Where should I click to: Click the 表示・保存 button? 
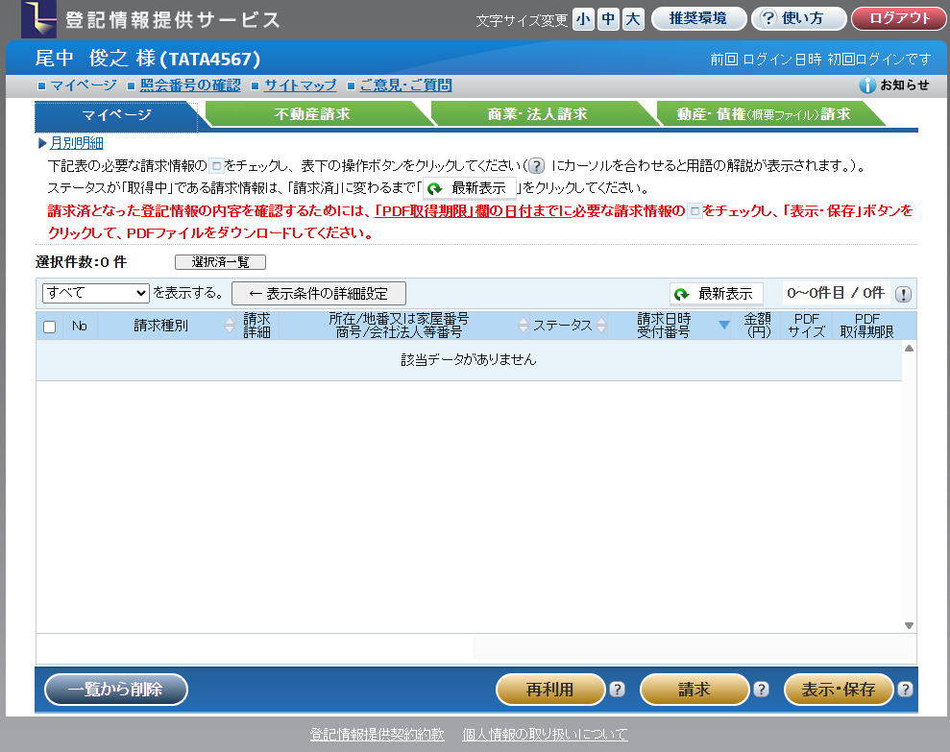pos(839,690)
